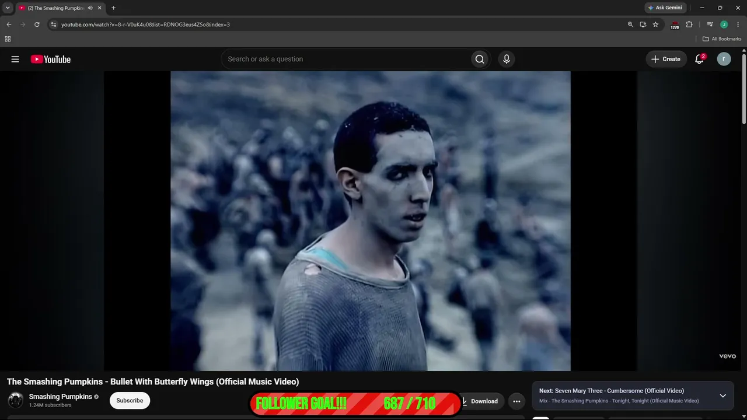Viewport: 747px width, 420px height.
Task: Open zoom control in address bar
Action: (x=630, y=24)
